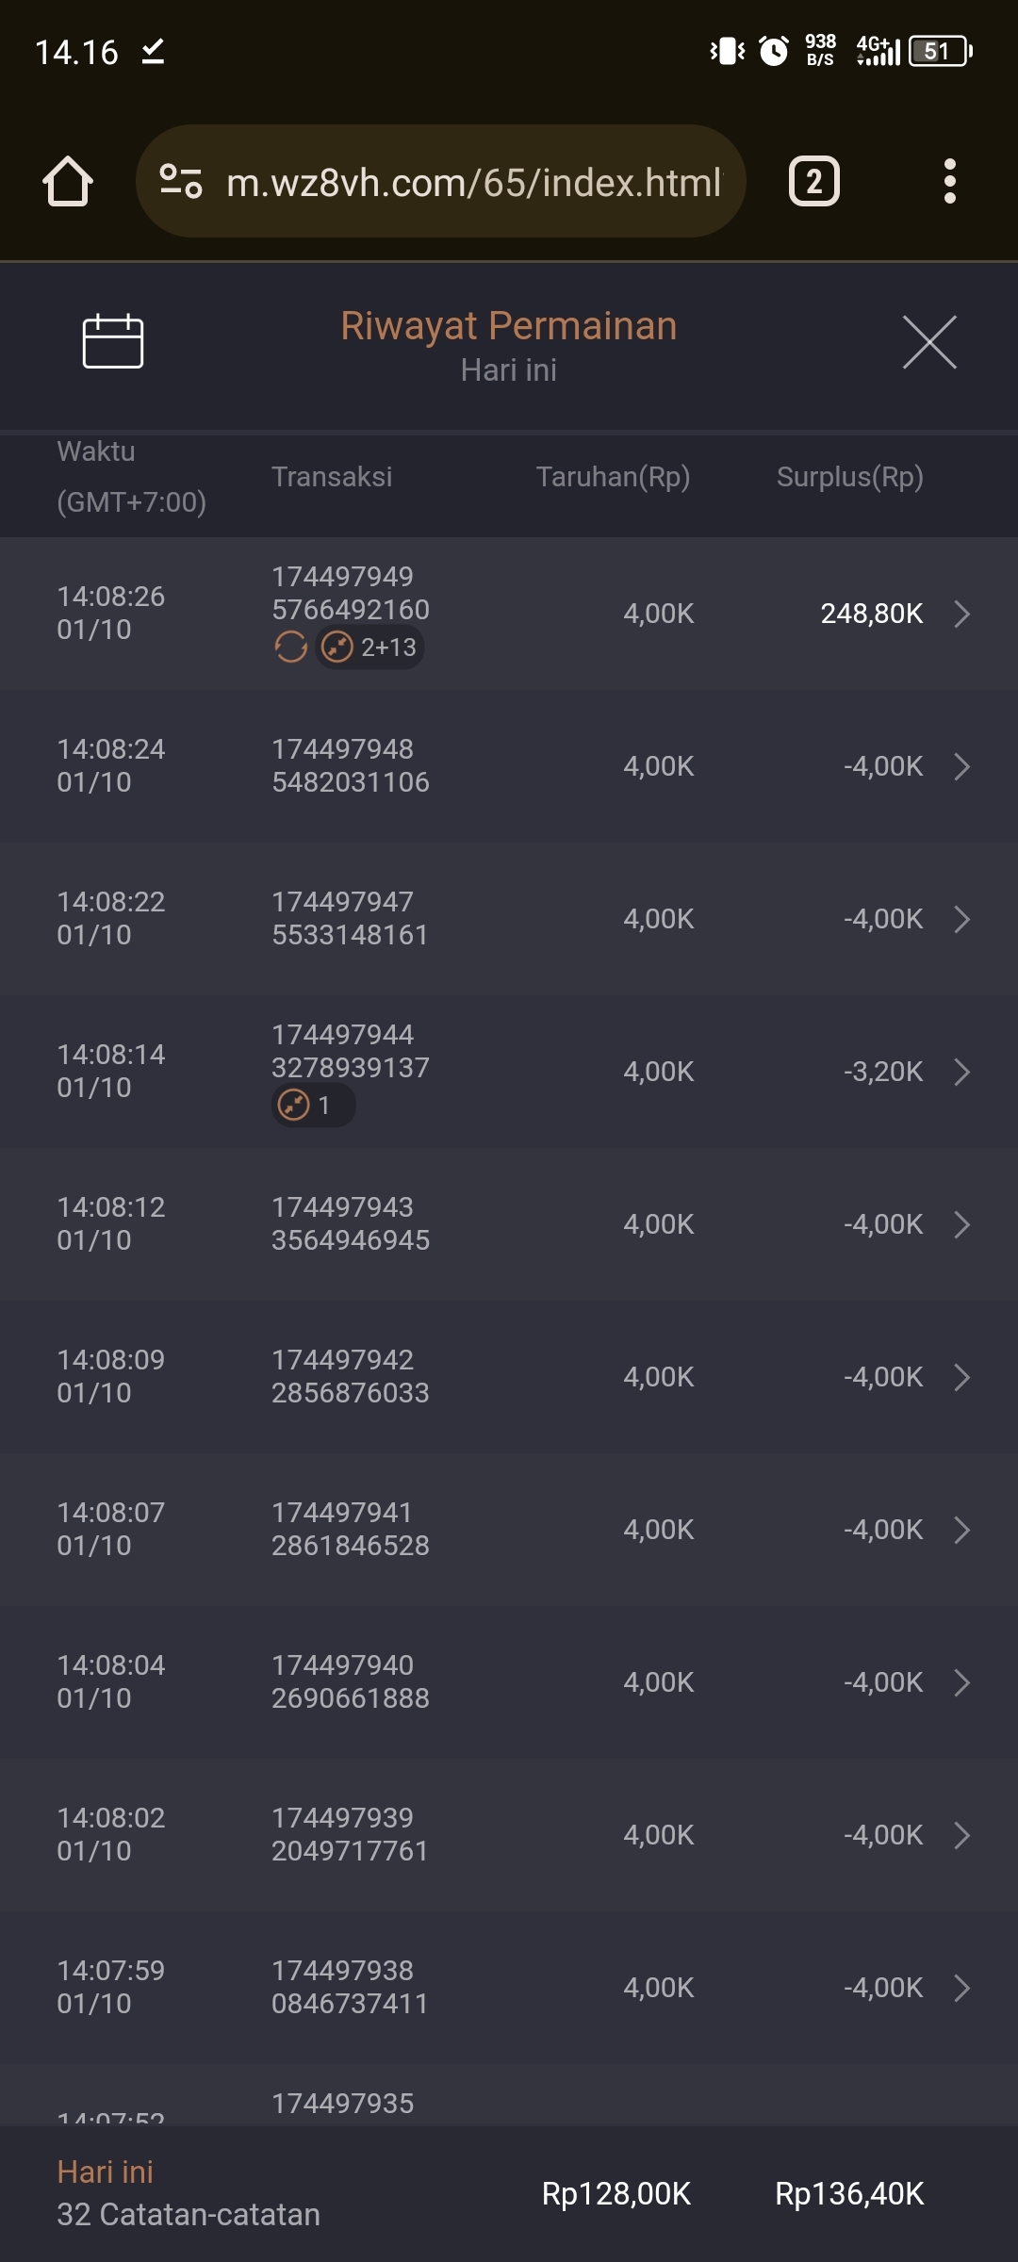Select transaction 174497947 5533148161

click(350, 918)
